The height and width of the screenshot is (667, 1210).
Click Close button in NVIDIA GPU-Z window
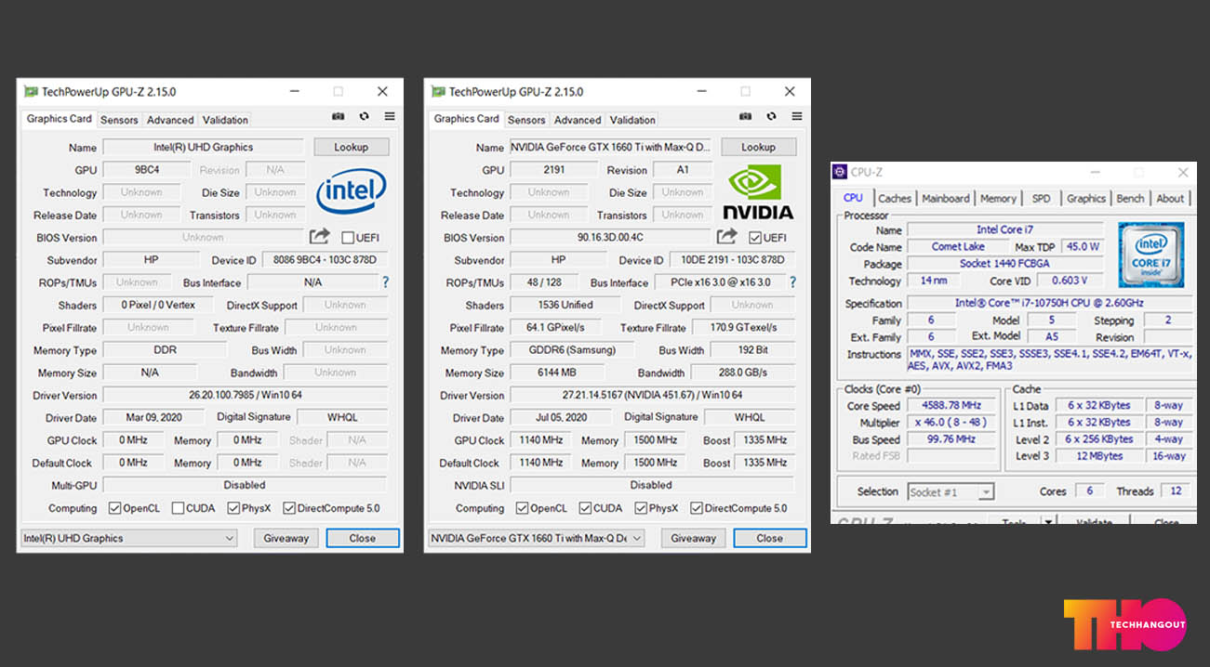tap(770, 538)
